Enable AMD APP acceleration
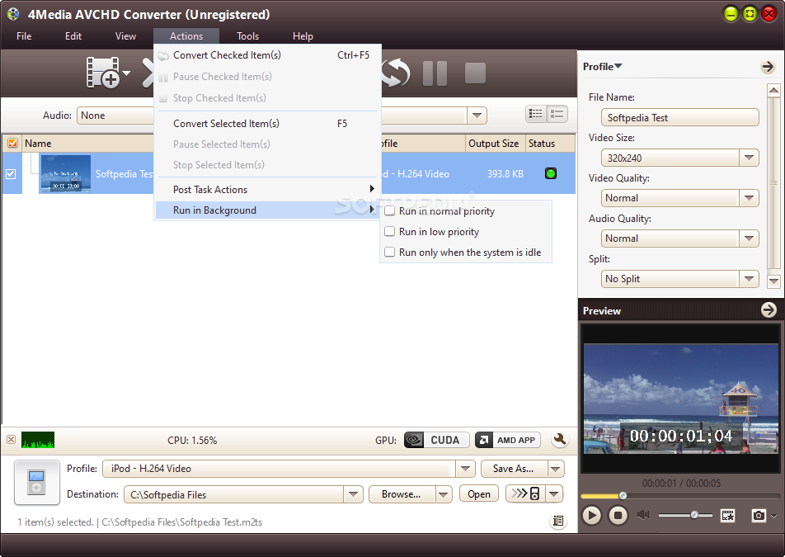The image size is (785, 557). click(508, 440)
